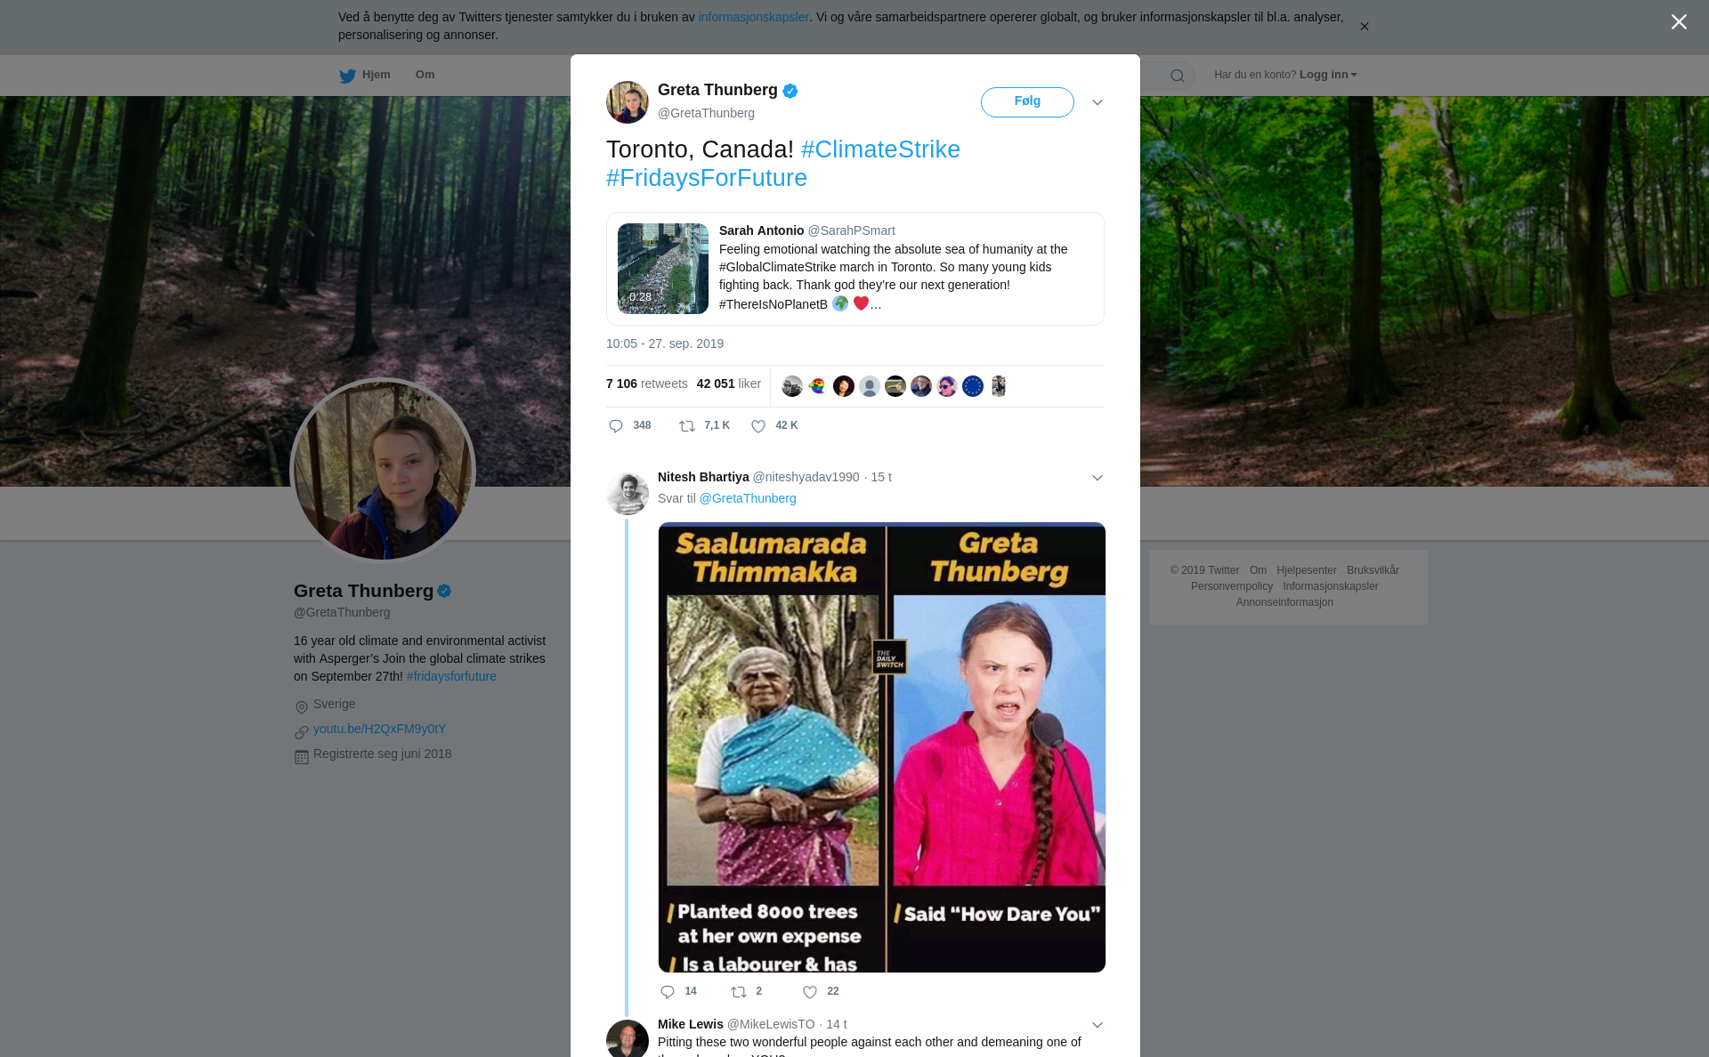Play Sarah Antonio's quoted video thumbnail
Viewport: 1709px width, 1057px height.
(663, 269)
